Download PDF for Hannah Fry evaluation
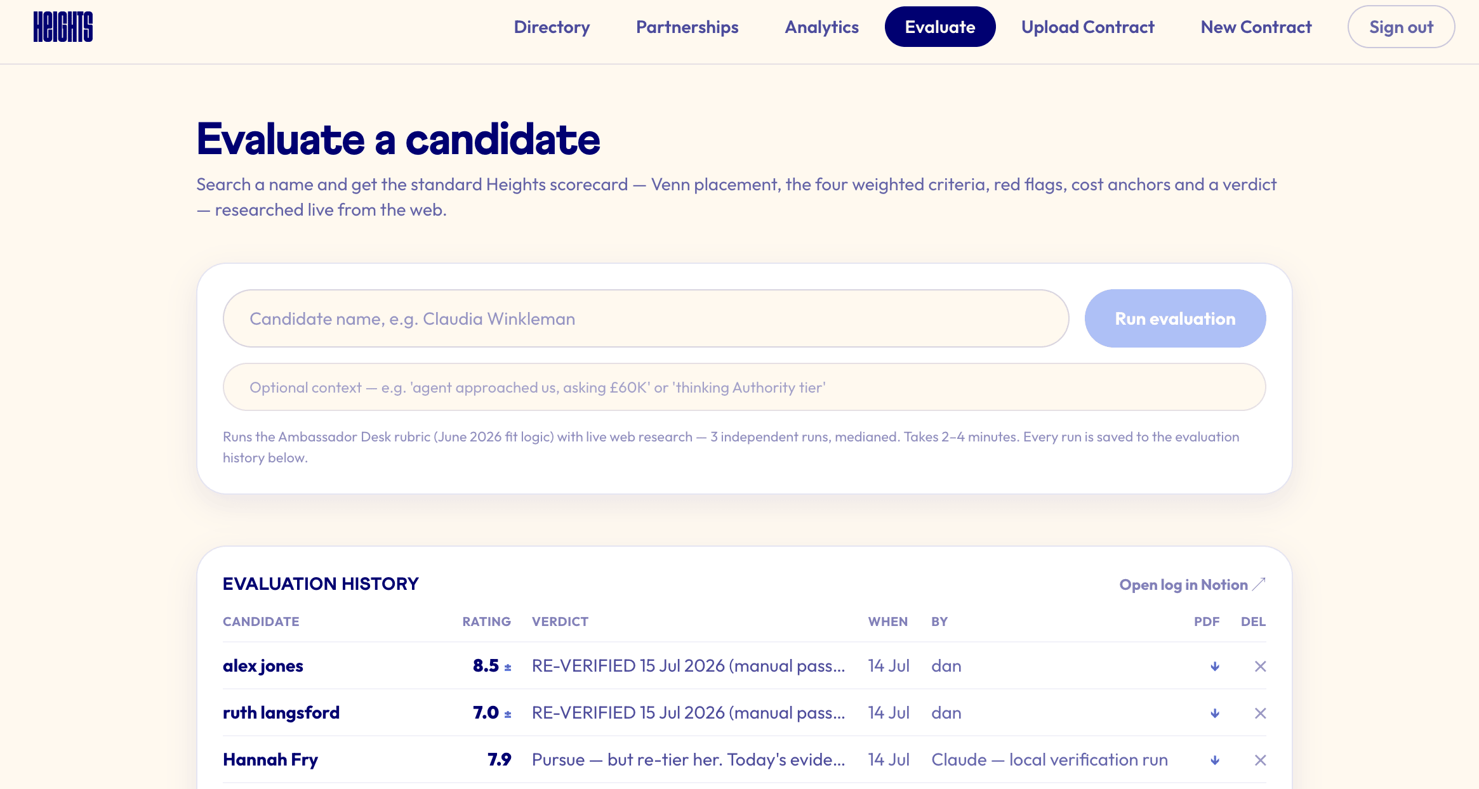This screenshot has height=789, width=1479. coord(1214,760)
